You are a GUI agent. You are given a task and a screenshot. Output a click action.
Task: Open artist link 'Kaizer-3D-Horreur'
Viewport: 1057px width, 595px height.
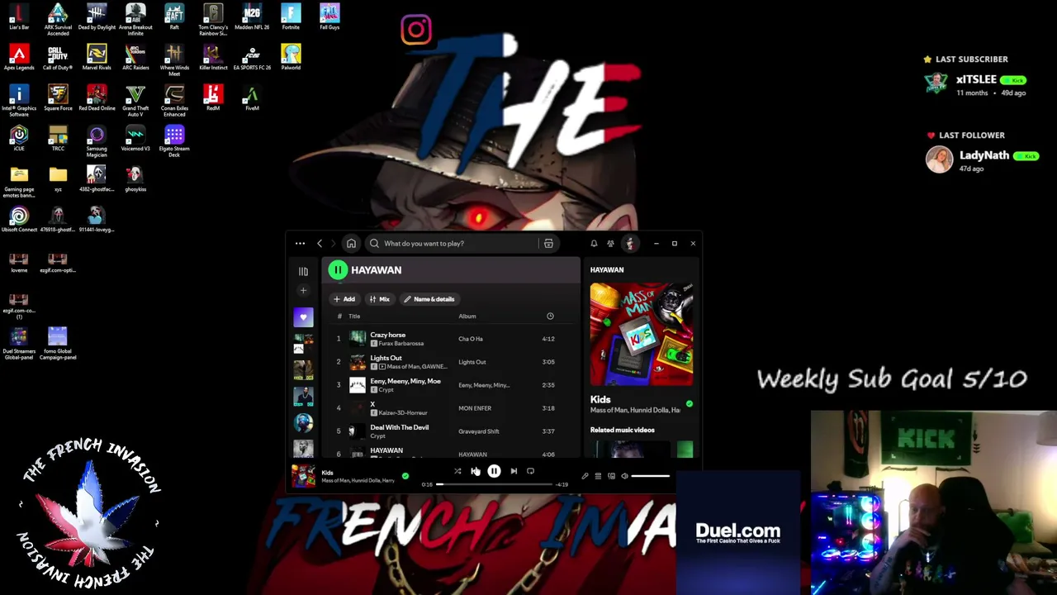point(403,413)
